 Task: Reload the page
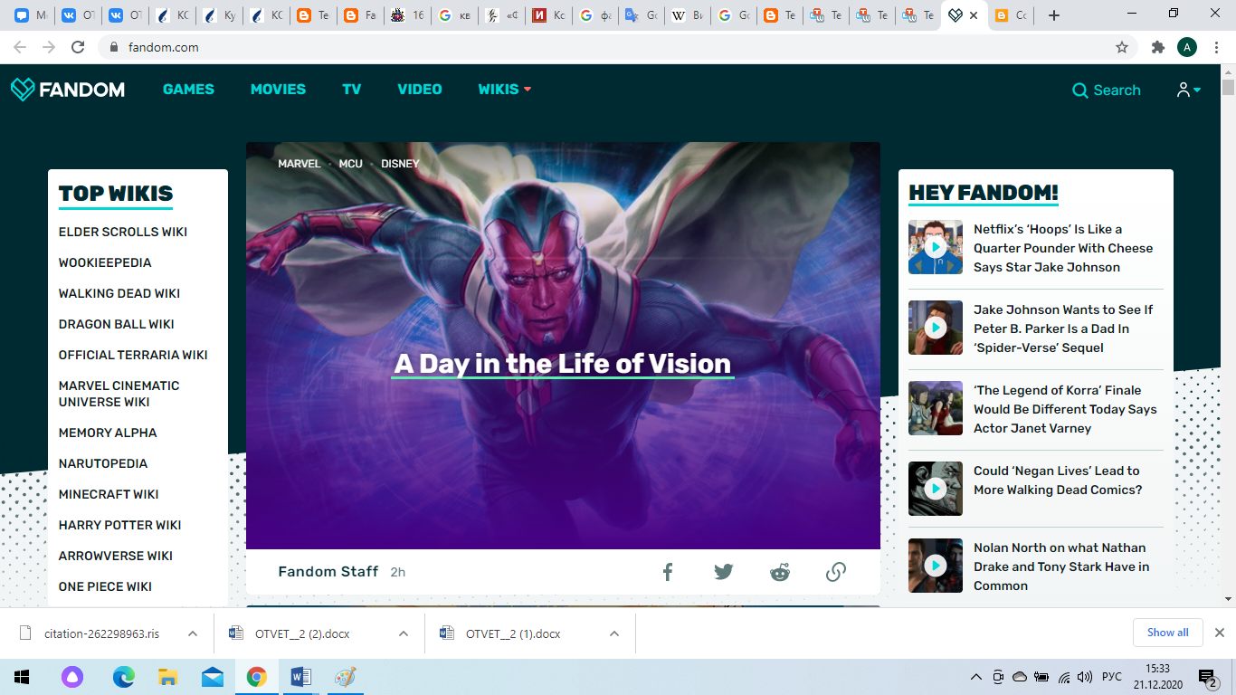tap(78, 47)
